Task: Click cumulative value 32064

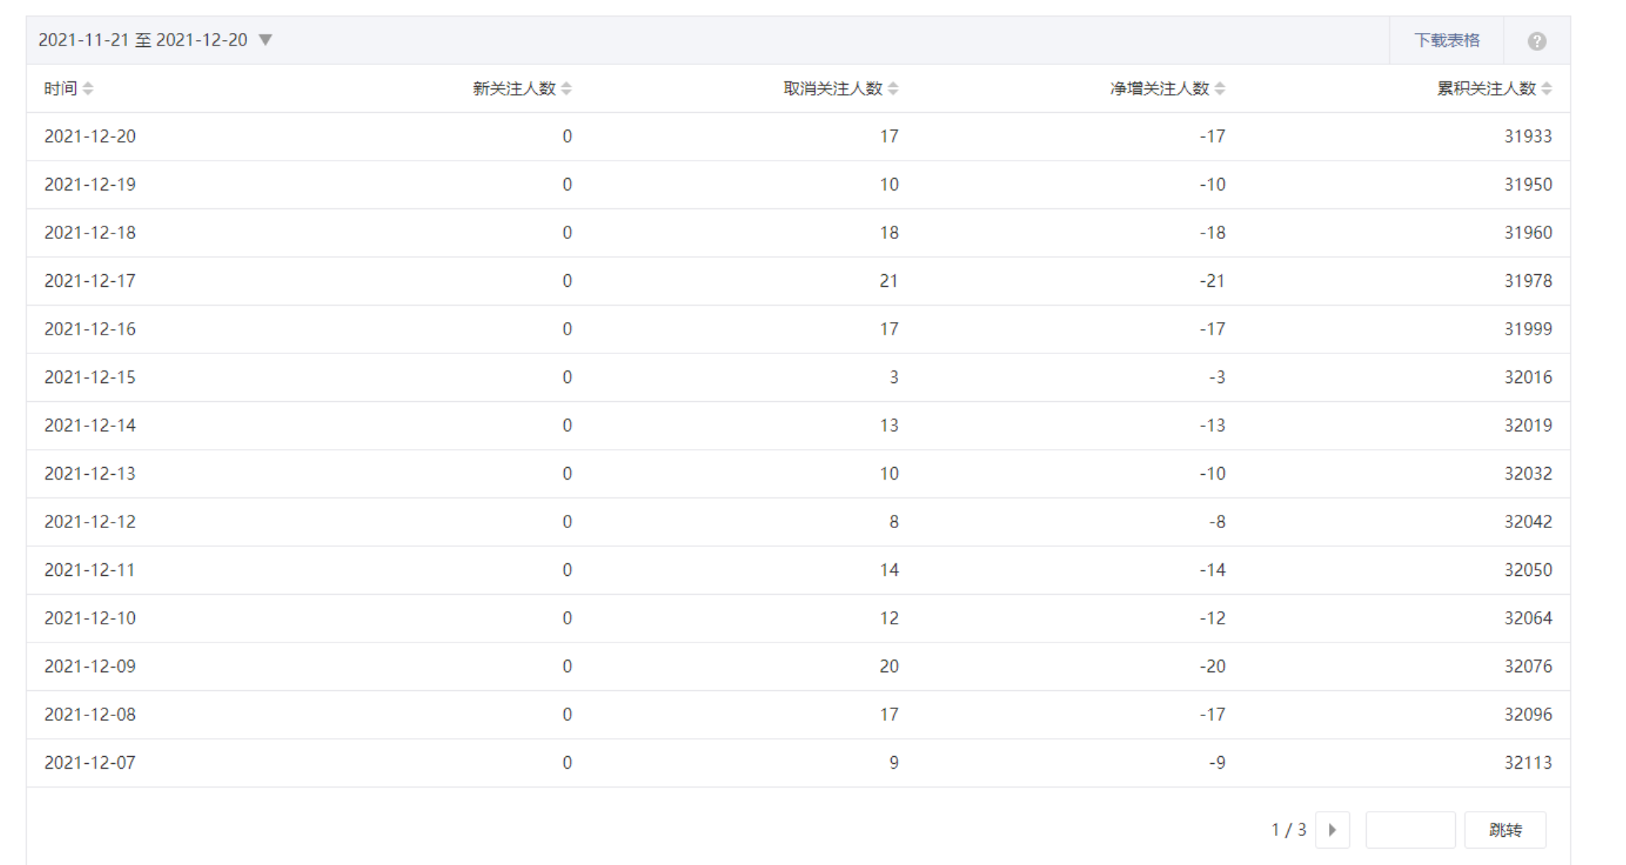Action: pyautogui.click(x=1528, y=618)
